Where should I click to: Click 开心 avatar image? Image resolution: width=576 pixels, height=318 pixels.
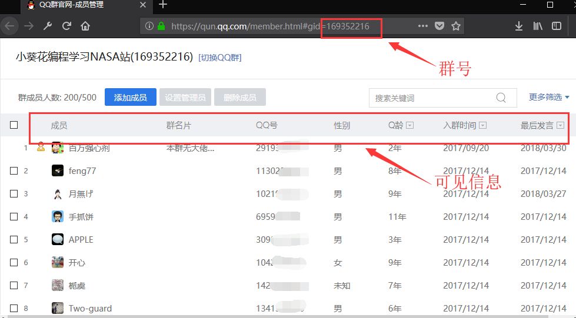pyautogui.click(x=57, y=262)
